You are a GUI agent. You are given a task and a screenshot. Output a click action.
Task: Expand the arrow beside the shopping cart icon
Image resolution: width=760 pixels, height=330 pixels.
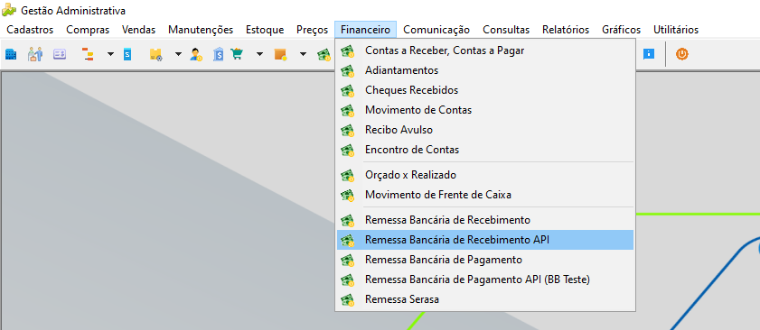point(259,54)
